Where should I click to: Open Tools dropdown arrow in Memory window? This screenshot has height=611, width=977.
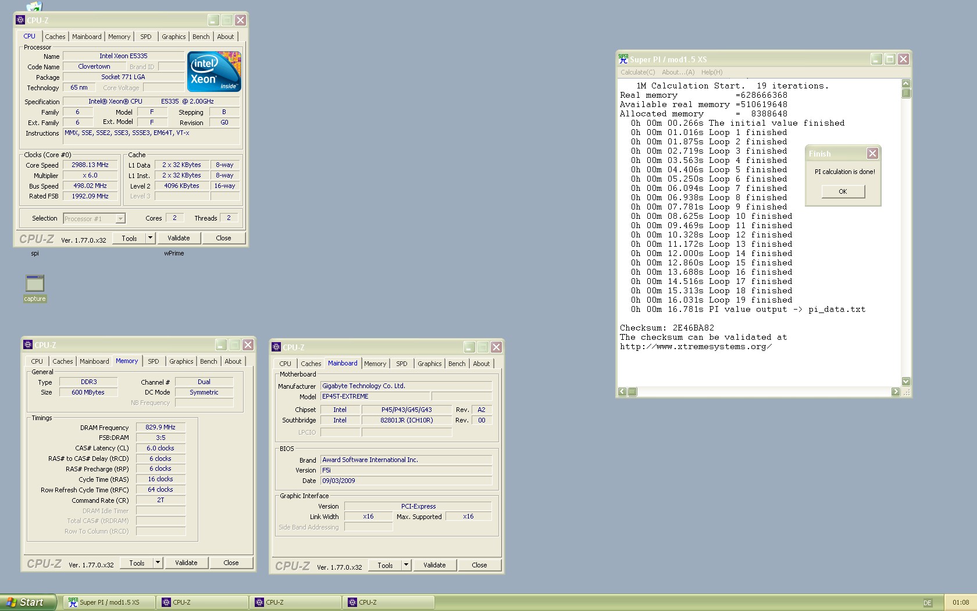158,563
